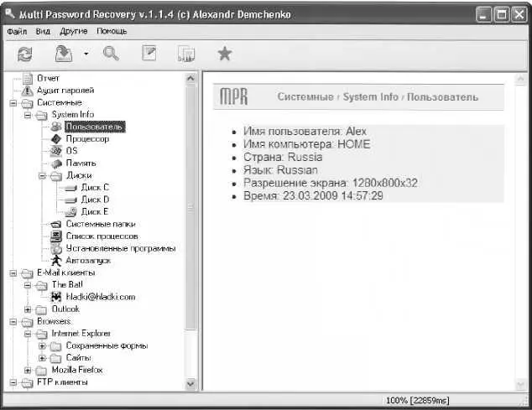Select the Автозапуск running man item
The height and width of the screenshot is (410, 532).
click(x=88, y=261)
